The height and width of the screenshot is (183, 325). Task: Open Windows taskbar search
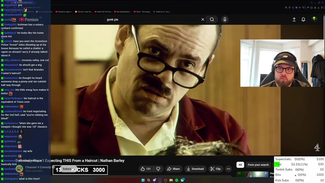click(149, 180)
